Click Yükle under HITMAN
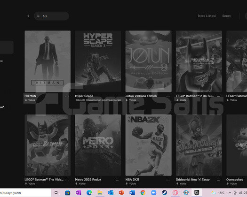Screen dimensions: 247x197 pyautogui.click(x=30, y=100)
